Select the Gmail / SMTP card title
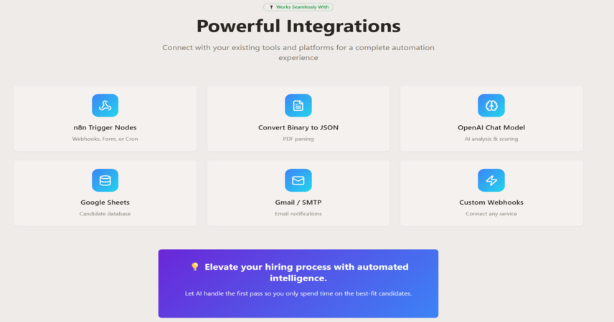The height and width of the screenshot is (322, 614). pos(298,203)
